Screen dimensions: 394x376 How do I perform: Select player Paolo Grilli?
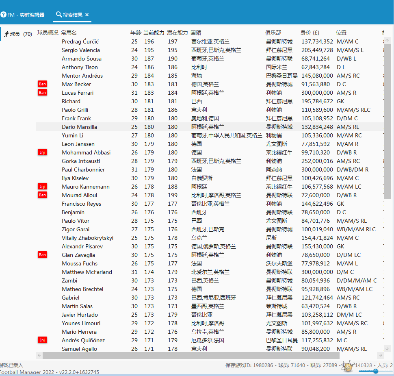(x=75, y=110)
